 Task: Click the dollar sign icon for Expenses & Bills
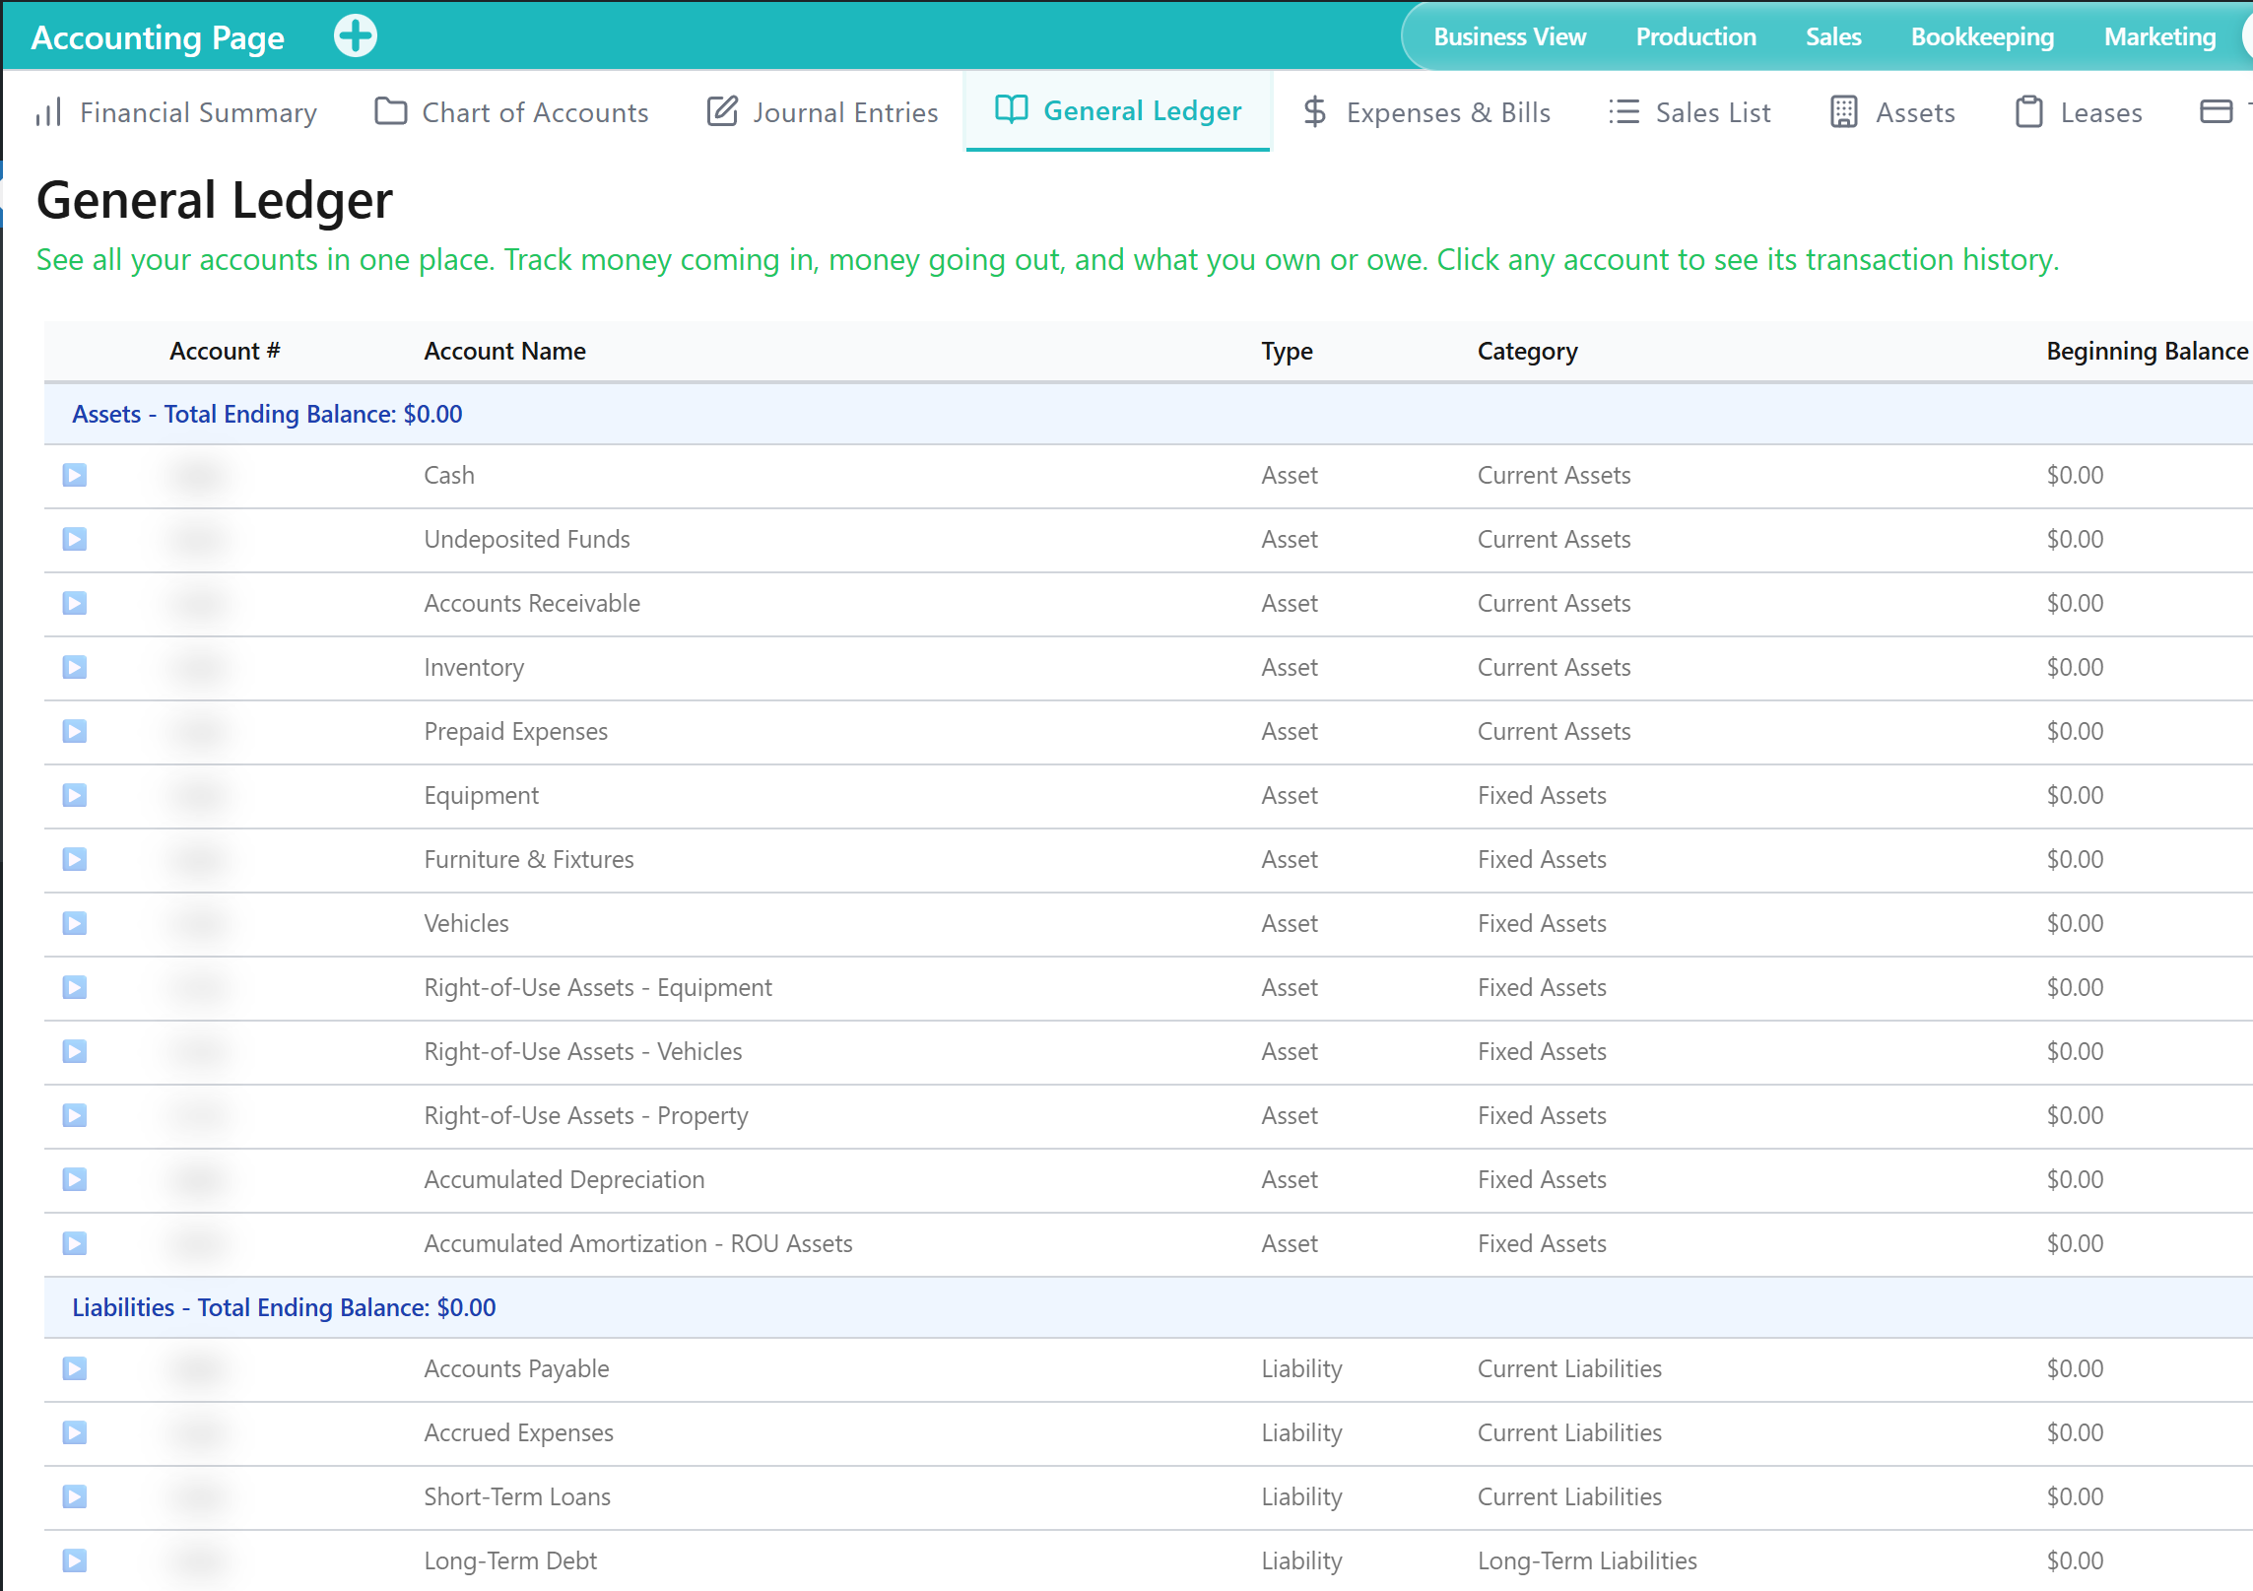1314,111
